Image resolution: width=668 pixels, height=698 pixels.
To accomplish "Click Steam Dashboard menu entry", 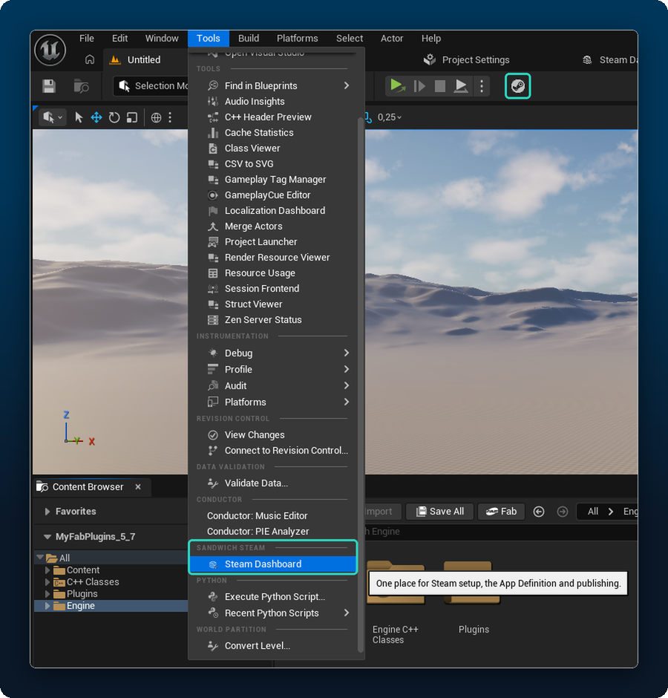I will [x=273, y=564].
